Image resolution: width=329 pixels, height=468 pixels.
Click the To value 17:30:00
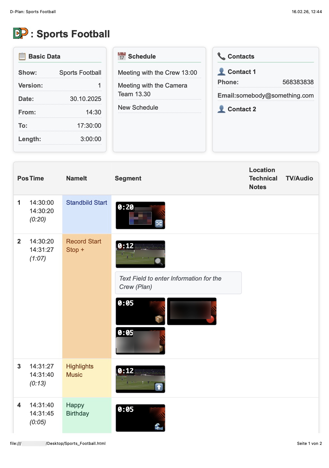(89, 126)
